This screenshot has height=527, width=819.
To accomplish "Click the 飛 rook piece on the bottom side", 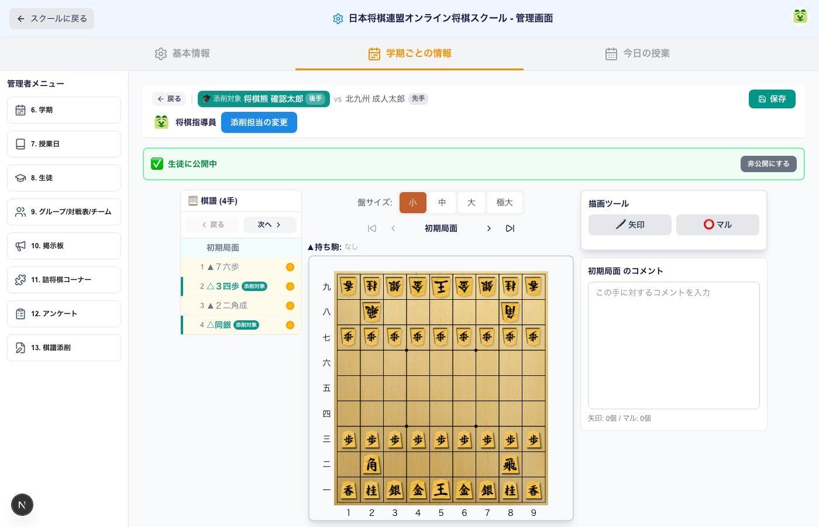I will click(x=510, y=464).
